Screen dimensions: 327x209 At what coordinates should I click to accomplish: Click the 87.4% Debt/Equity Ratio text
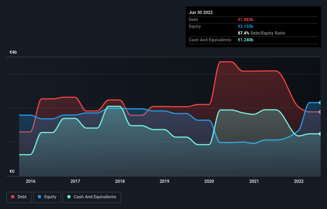pos(262,33)
